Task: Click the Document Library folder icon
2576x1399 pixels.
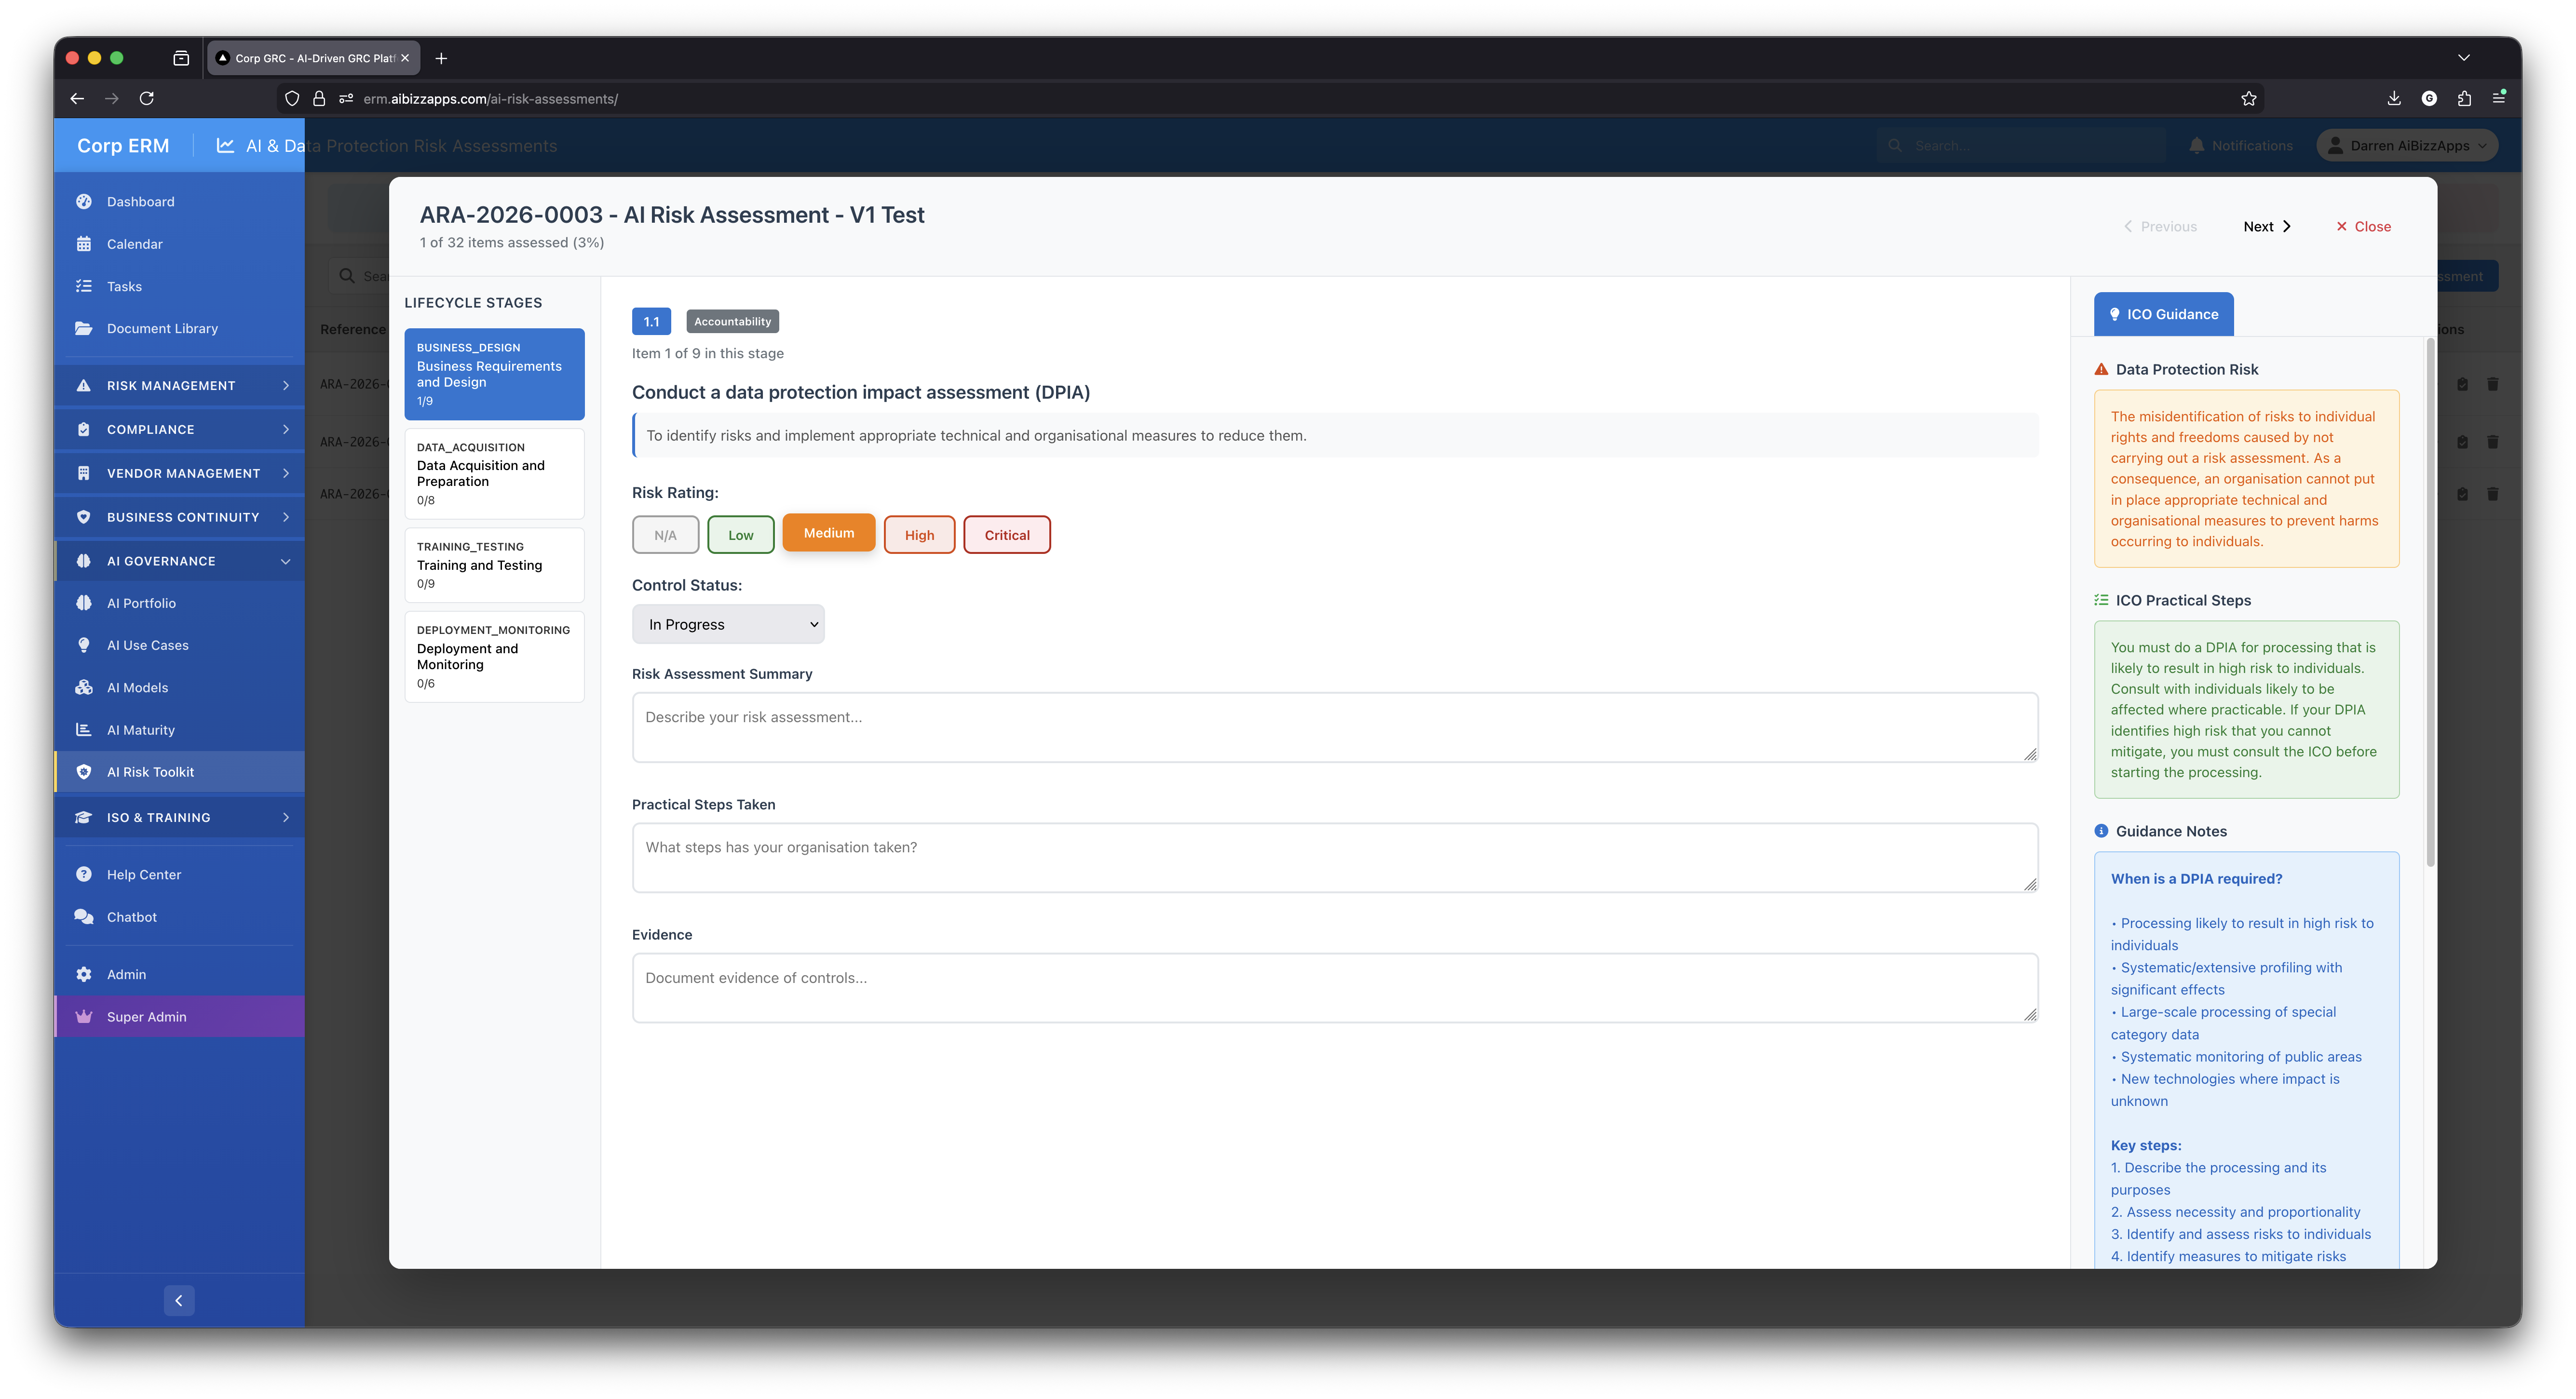Action: pyautogui.click(x=84, y=329)
